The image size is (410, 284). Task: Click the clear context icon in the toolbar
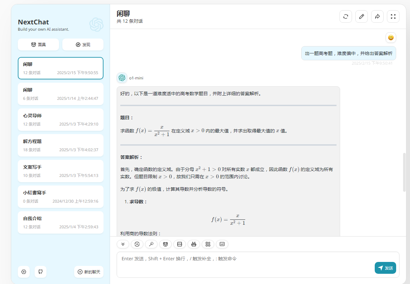pos(180,244)
